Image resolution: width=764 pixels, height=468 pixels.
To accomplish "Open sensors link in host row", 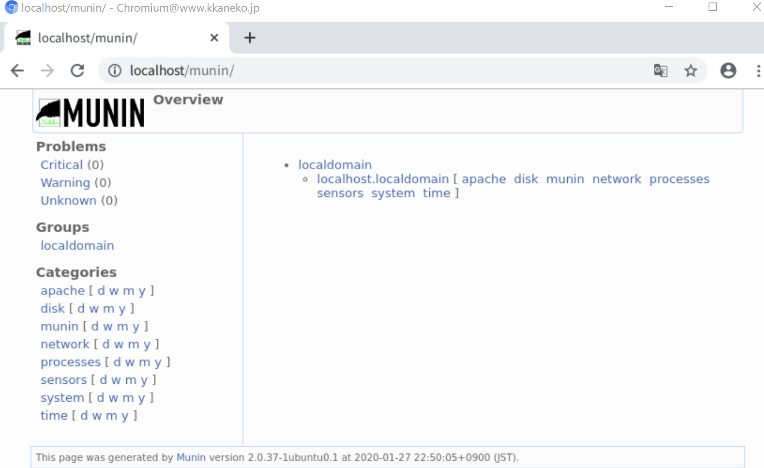I will pyautogui.click(x=340, y=193).
